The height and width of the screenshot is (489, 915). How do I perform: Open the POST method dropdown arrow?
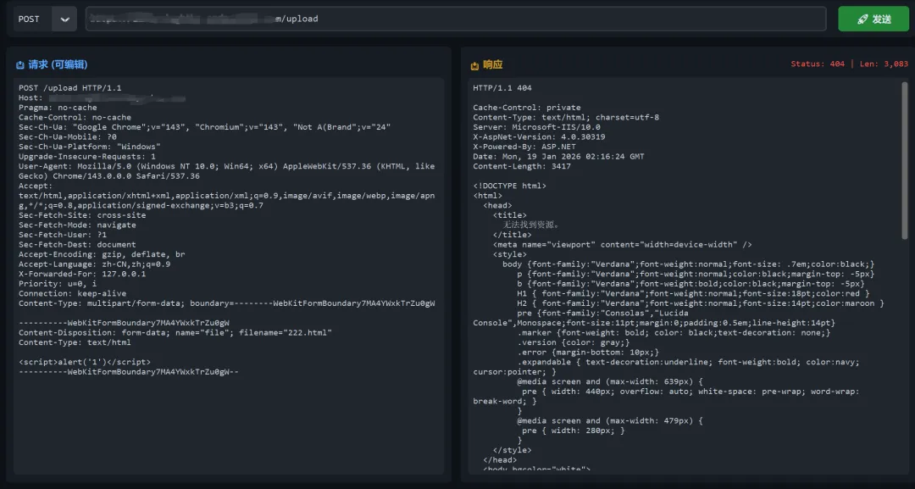64,19
